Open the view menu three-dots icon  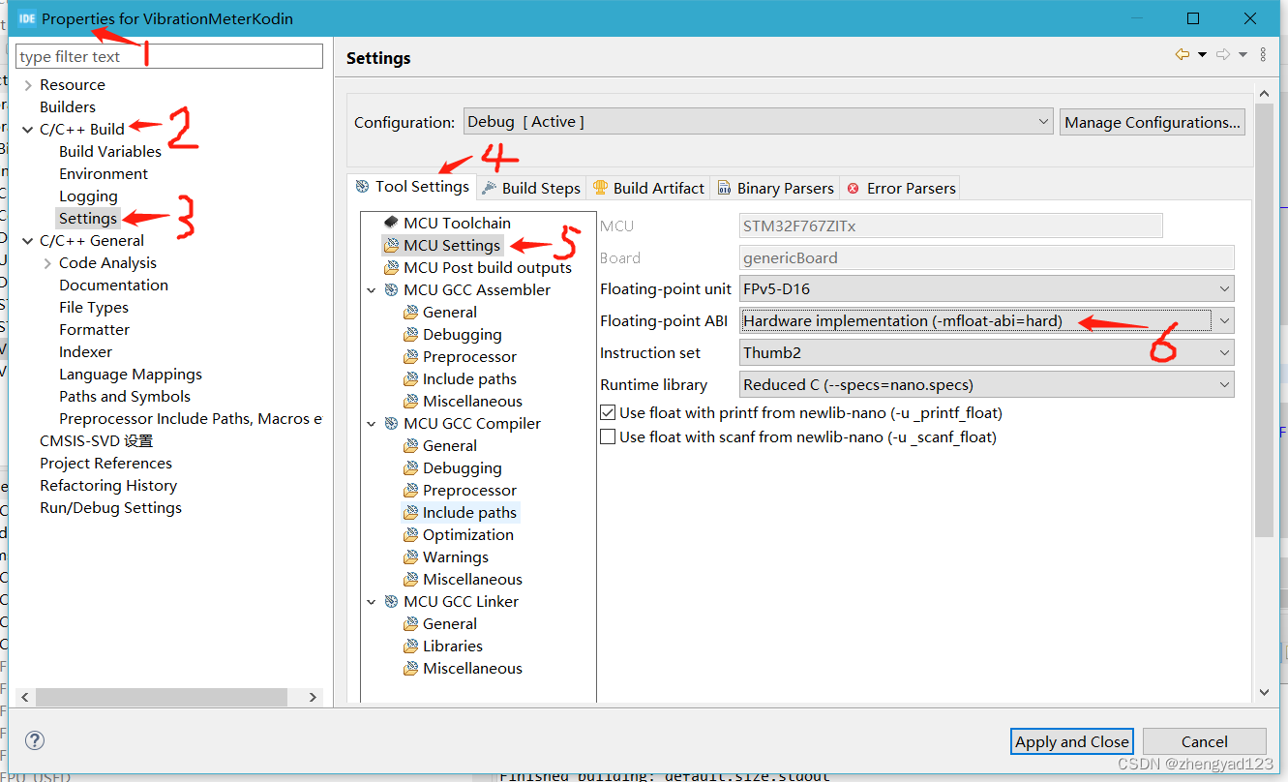(x=1263, y=55)
